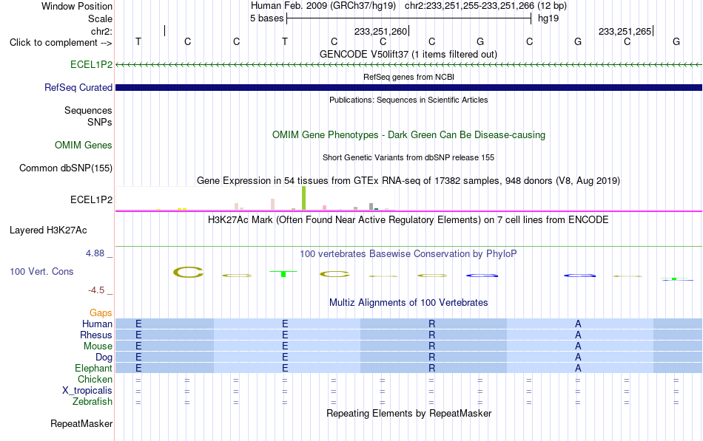Image resolution: width=703 pixels, height=441 pixels.
Task: Click the 100 Vert. Cons label
Action: click(x=41, y=271)
